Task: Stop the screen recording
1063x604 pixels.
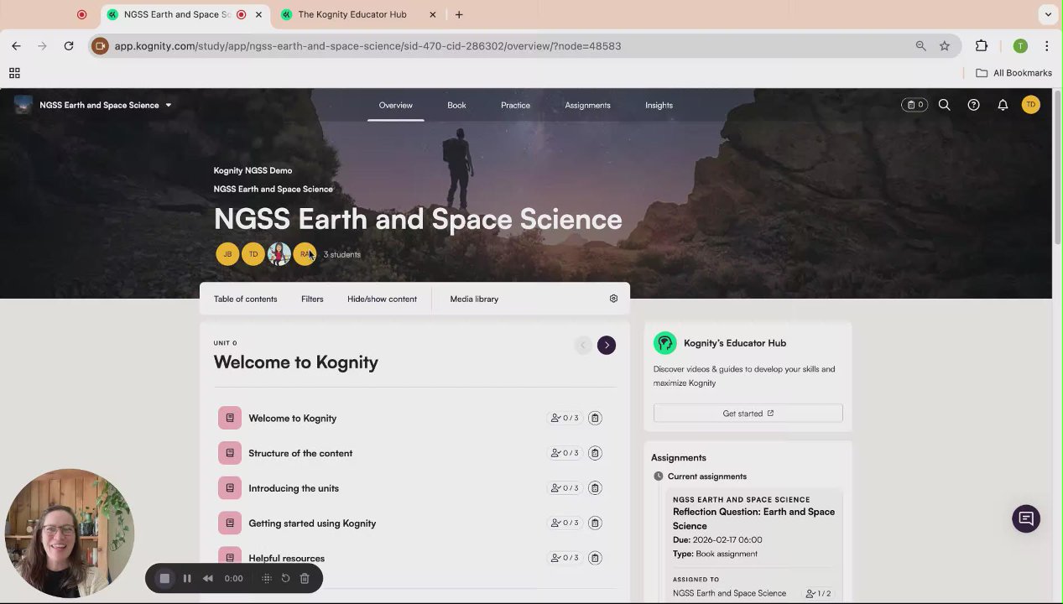Action: click(164, 578)
